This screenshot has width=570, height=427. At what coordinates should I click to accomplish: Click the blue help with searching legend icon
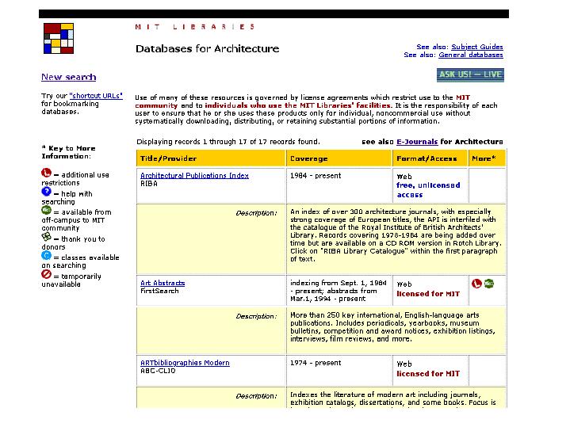click(46, 191)
